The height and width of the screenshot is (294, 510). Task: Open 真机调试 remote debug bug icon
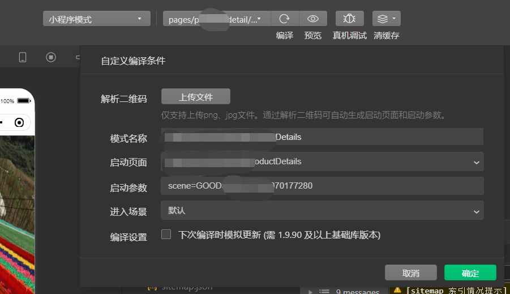pos(349,19)
